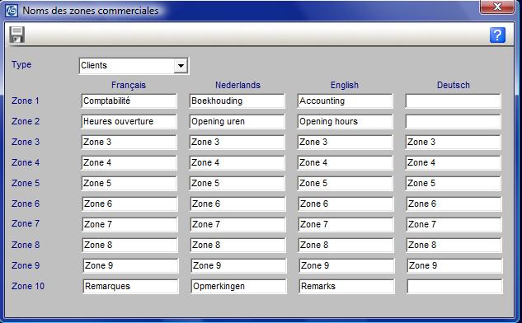Viewport: 522px width, 323px height.
Task: Edit the Deutsch field for Zone 7
Action: 454,225
